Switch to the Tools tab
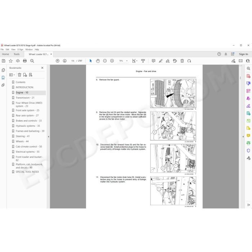 (x=17, y=54)
